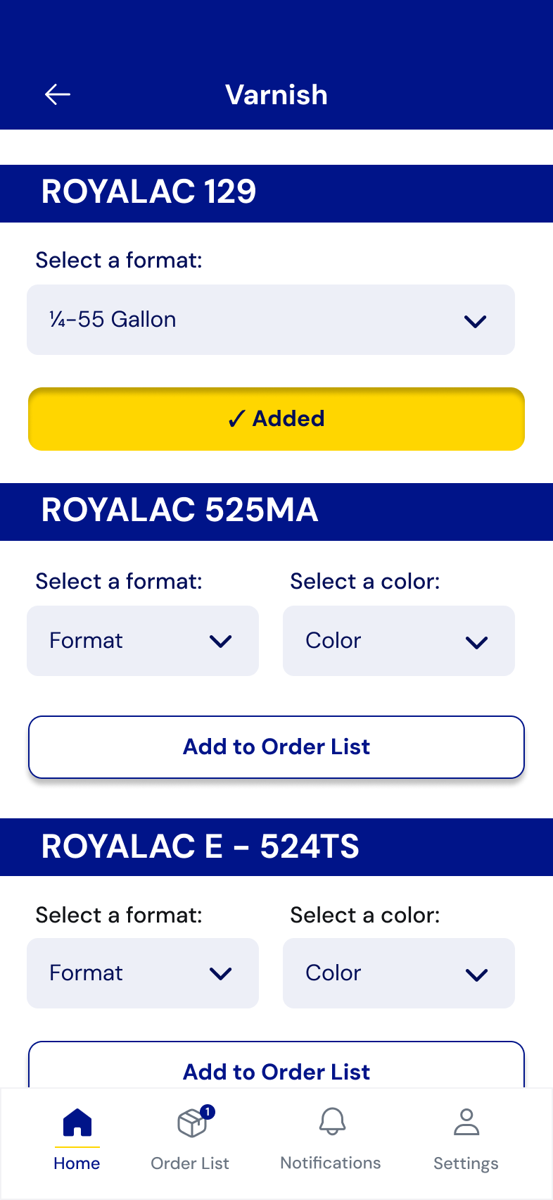Open Royalac E - 524TS Color dropdown
553x1200 pixels.
click(399, 973)
